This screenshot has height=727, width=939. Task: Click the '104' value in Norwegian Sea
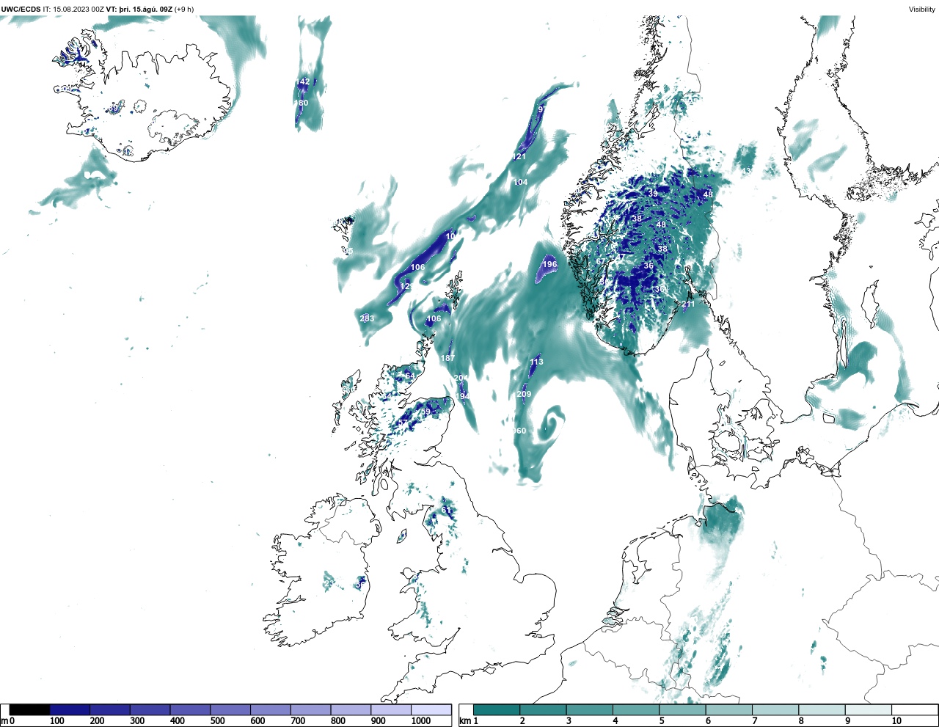coord(520,182)
